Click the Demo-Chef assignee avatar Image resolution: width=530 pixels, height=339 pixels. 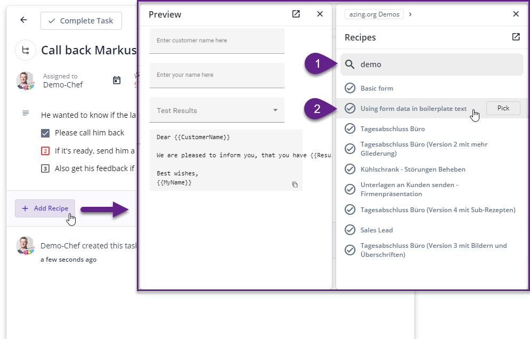click(25, 80)
